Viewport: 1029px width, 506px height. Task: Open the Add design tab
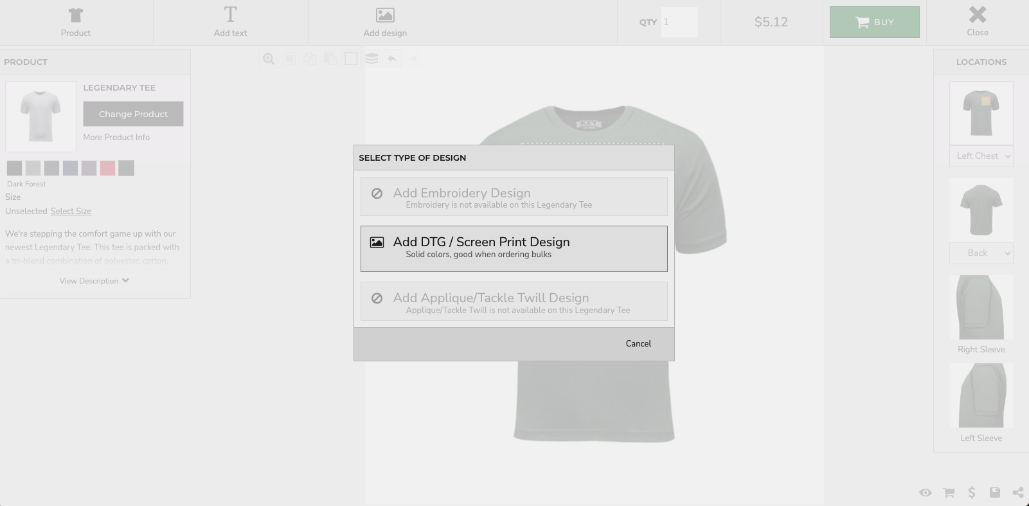pyautogui.click(x=385, y=23)
